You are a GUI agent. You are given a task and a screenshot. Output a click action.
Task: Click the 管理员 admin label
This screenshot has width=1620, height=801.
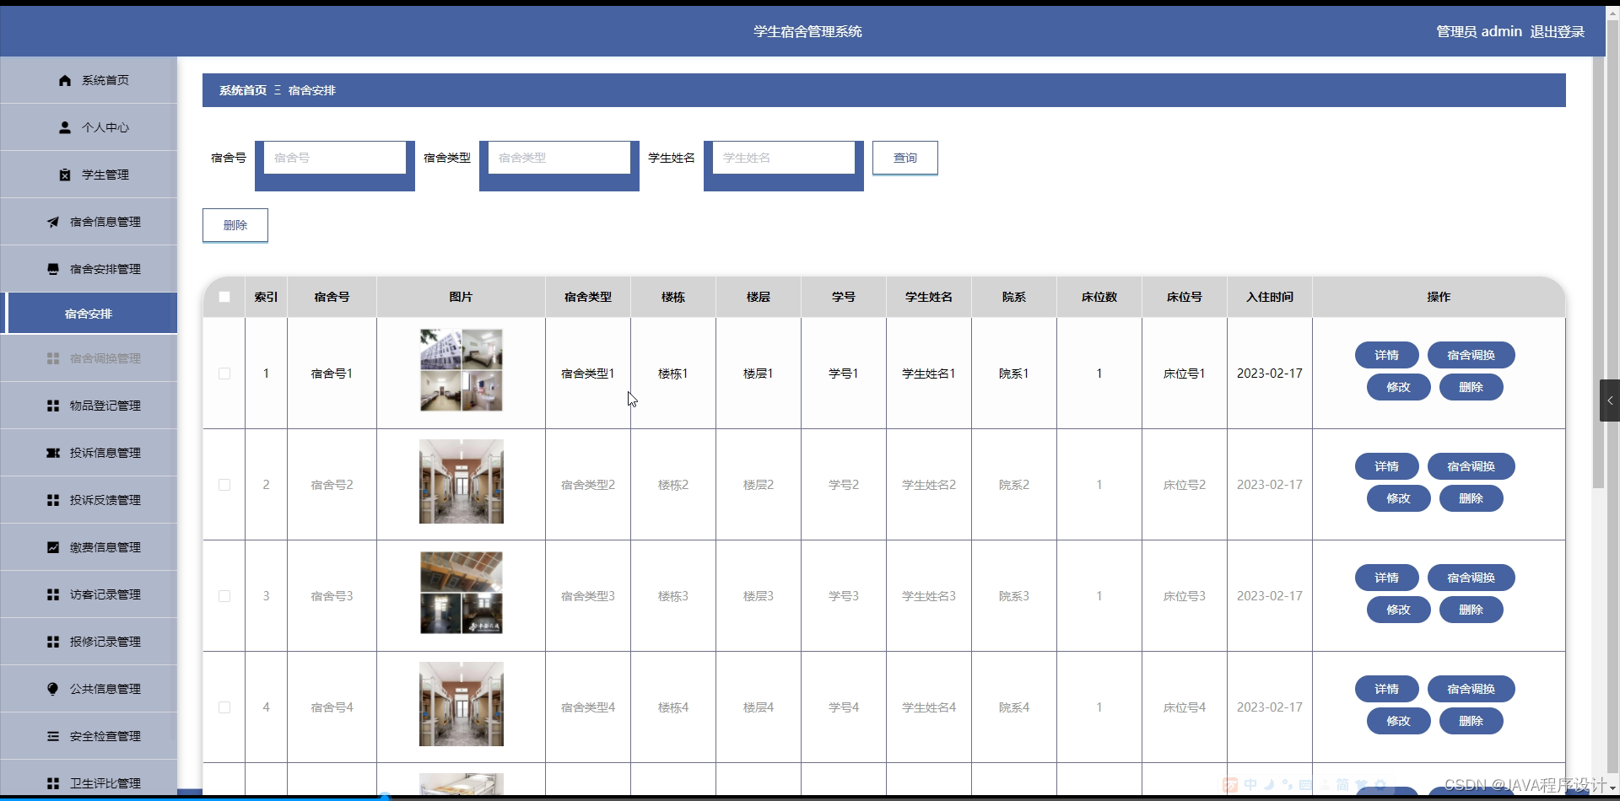point(1479,32)
